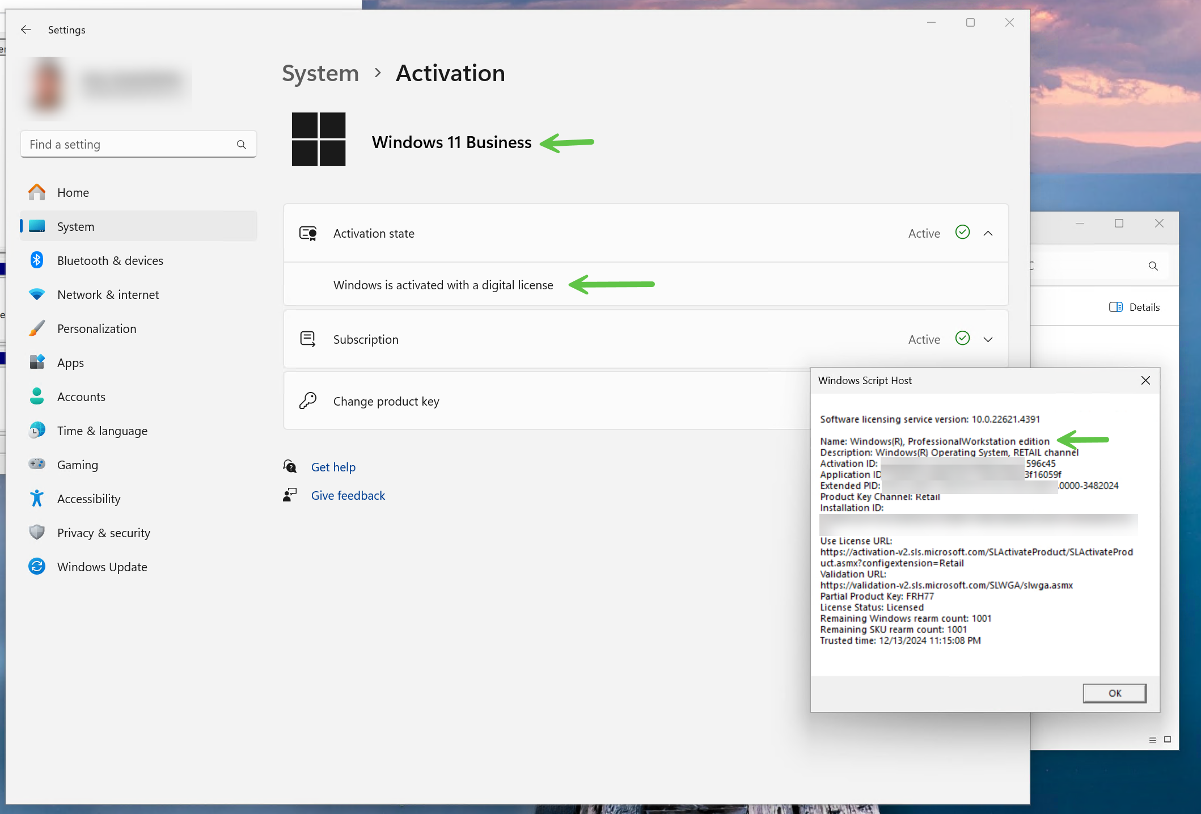1201x814 pixels.
Task: Click the search magnifier in Find a setting
Action: click(242, 145)
